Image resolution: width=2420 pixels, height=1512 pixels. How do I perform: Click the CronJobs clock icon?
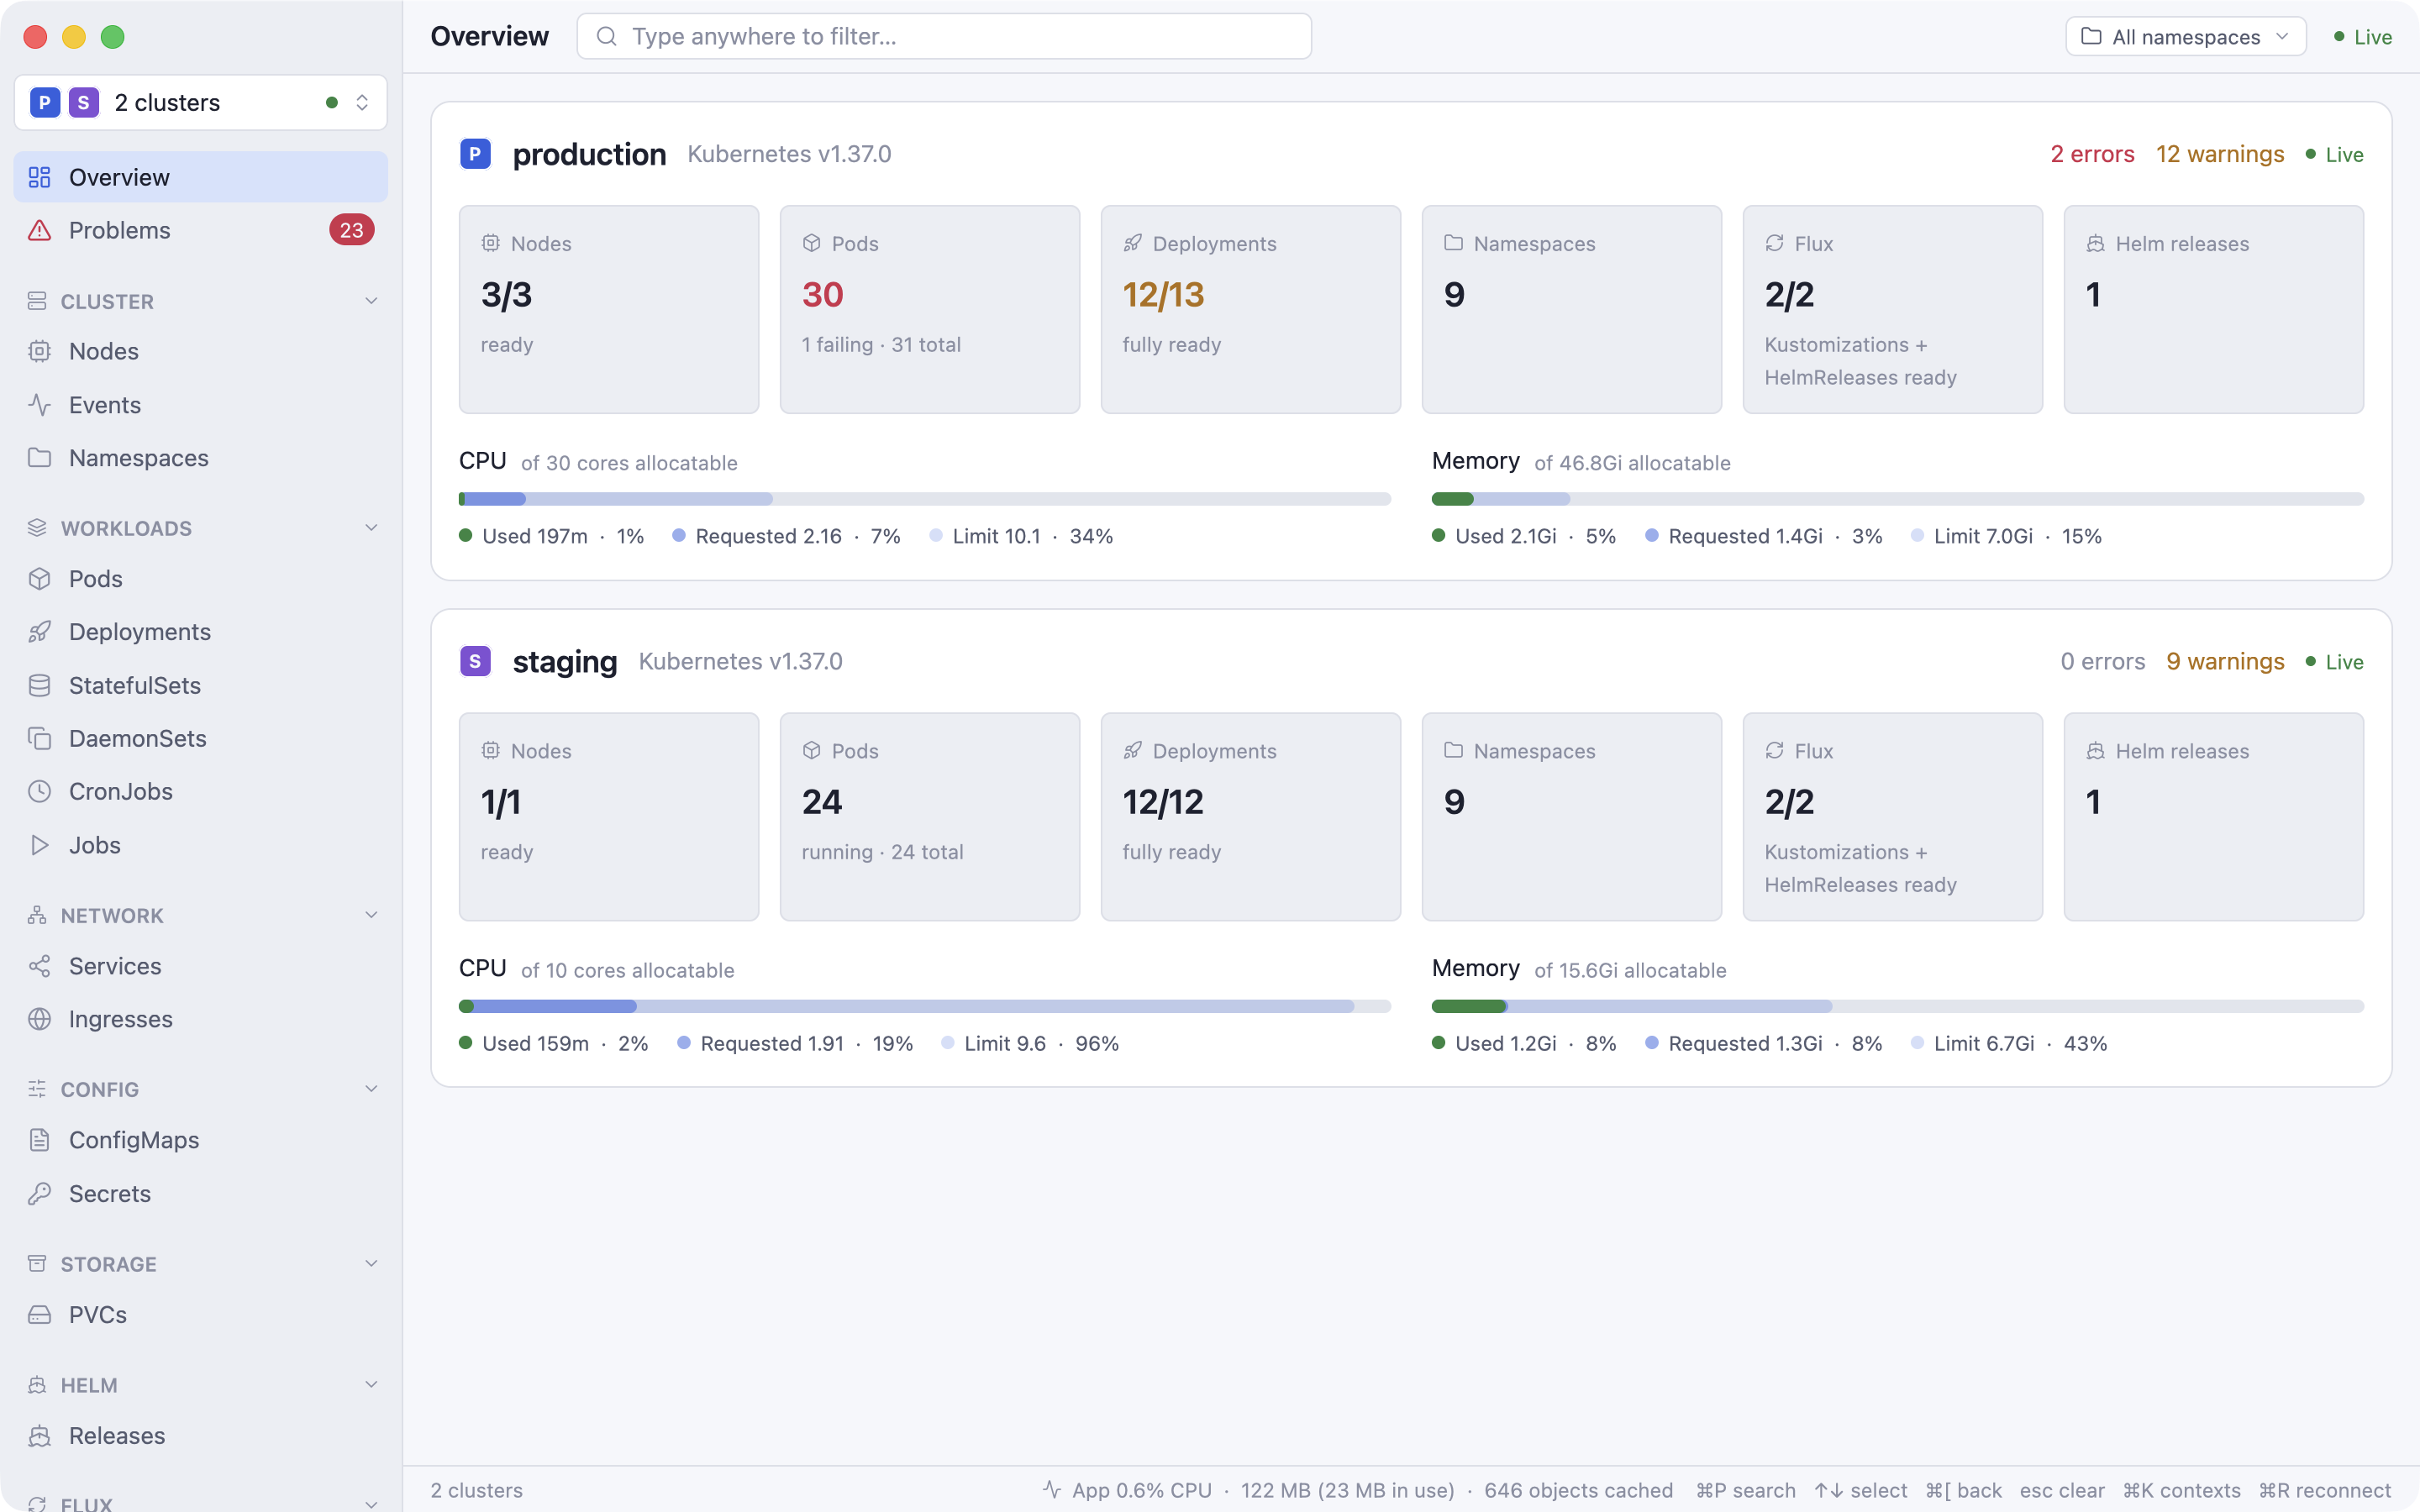coord(39,791)
